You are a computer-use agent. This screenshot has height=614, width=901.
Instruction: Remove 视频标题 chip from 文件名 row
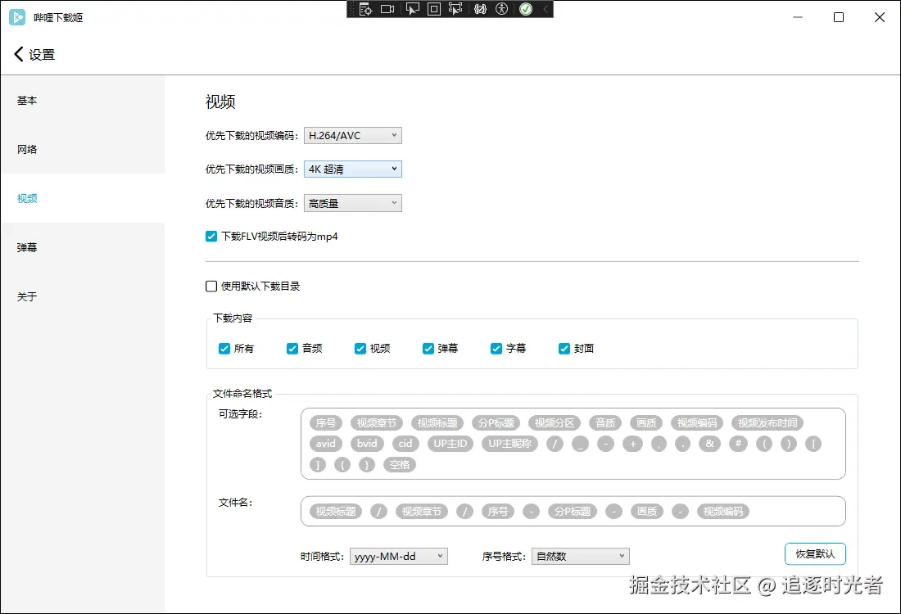[336, 511]
